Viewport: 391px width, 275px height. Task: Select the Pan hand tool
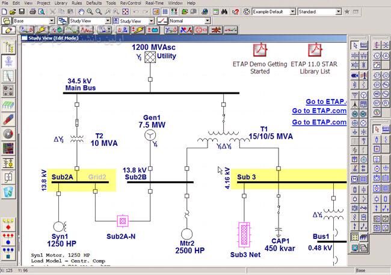click(80, 11)
